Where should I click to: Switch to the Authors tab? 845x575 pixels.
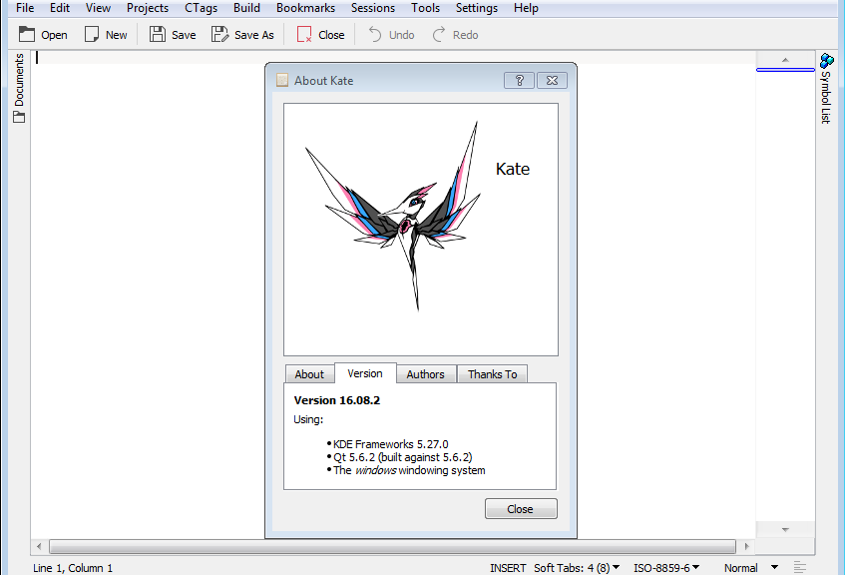(425, 374)
